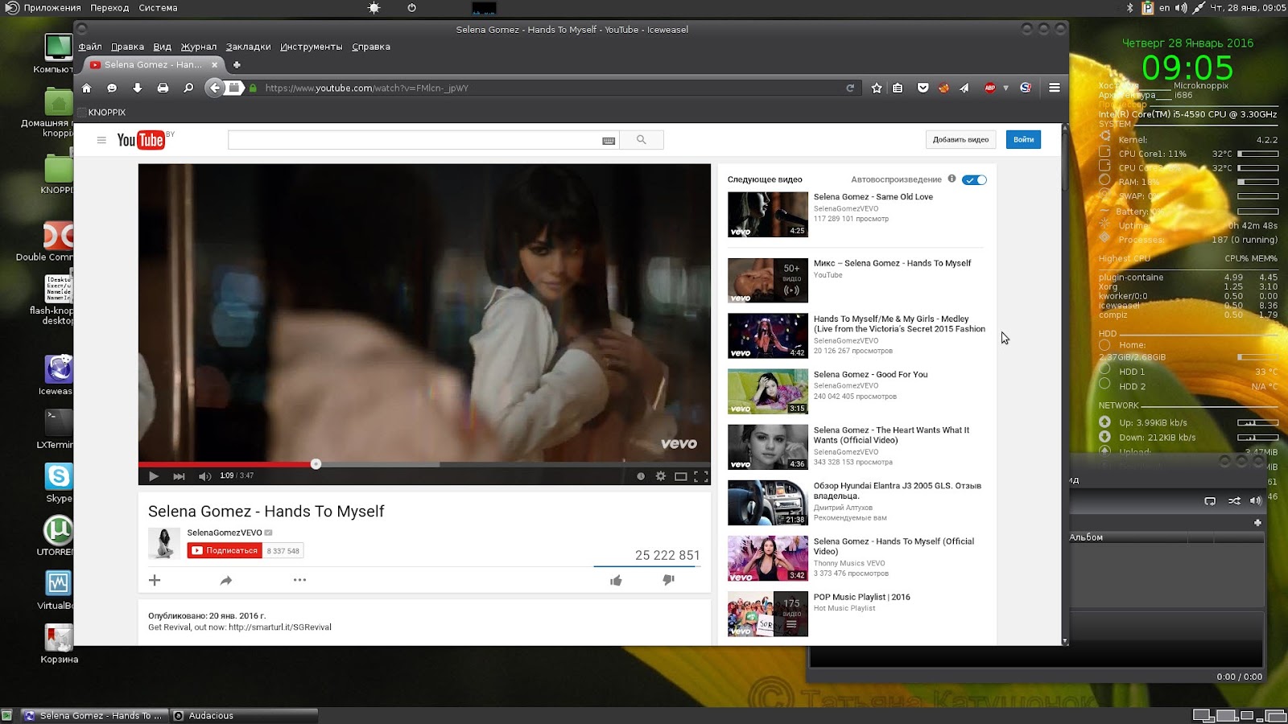
Task: Open the Same Old Love video thumbnail
Action: point(768,214)
